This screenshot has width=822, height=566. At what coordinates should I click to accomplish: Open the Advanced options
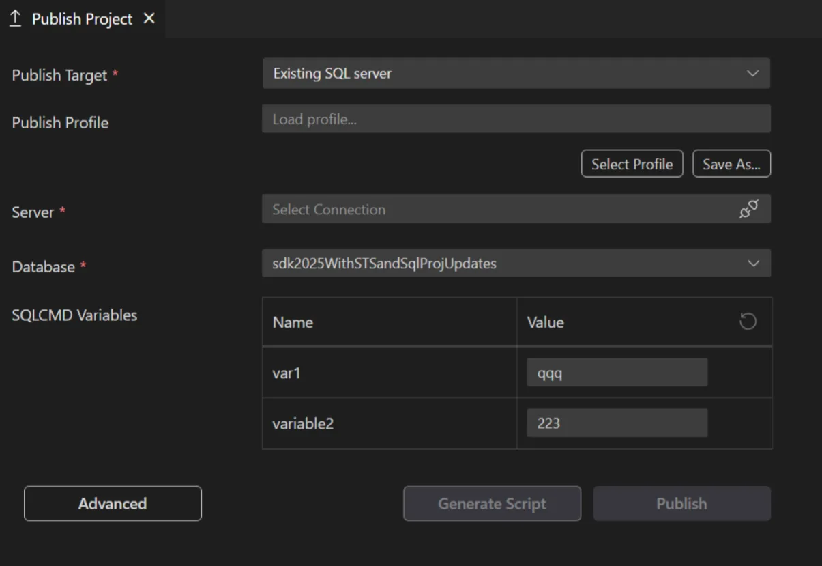point(113,503)
